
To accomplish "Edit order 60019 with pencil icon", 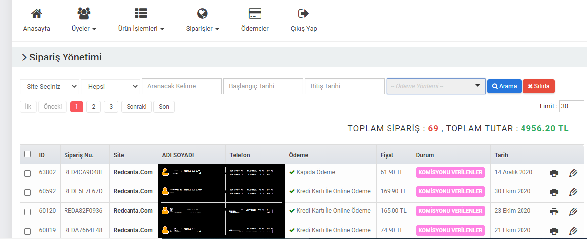I will point(573,231).
